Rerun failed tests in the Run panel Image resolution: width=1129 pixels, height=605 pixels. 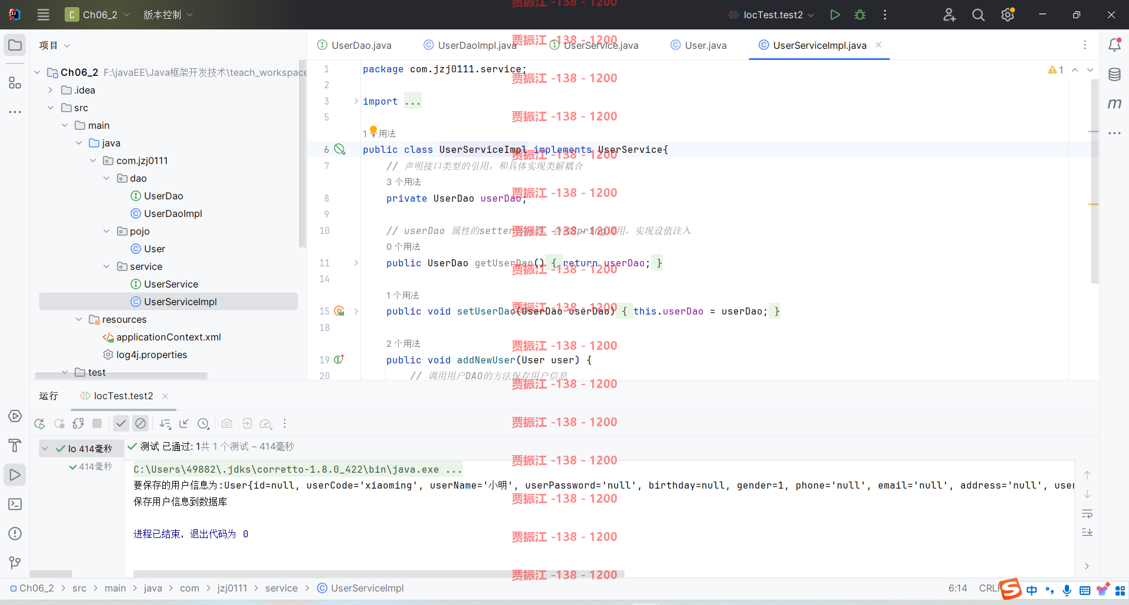tap(59, 423)
